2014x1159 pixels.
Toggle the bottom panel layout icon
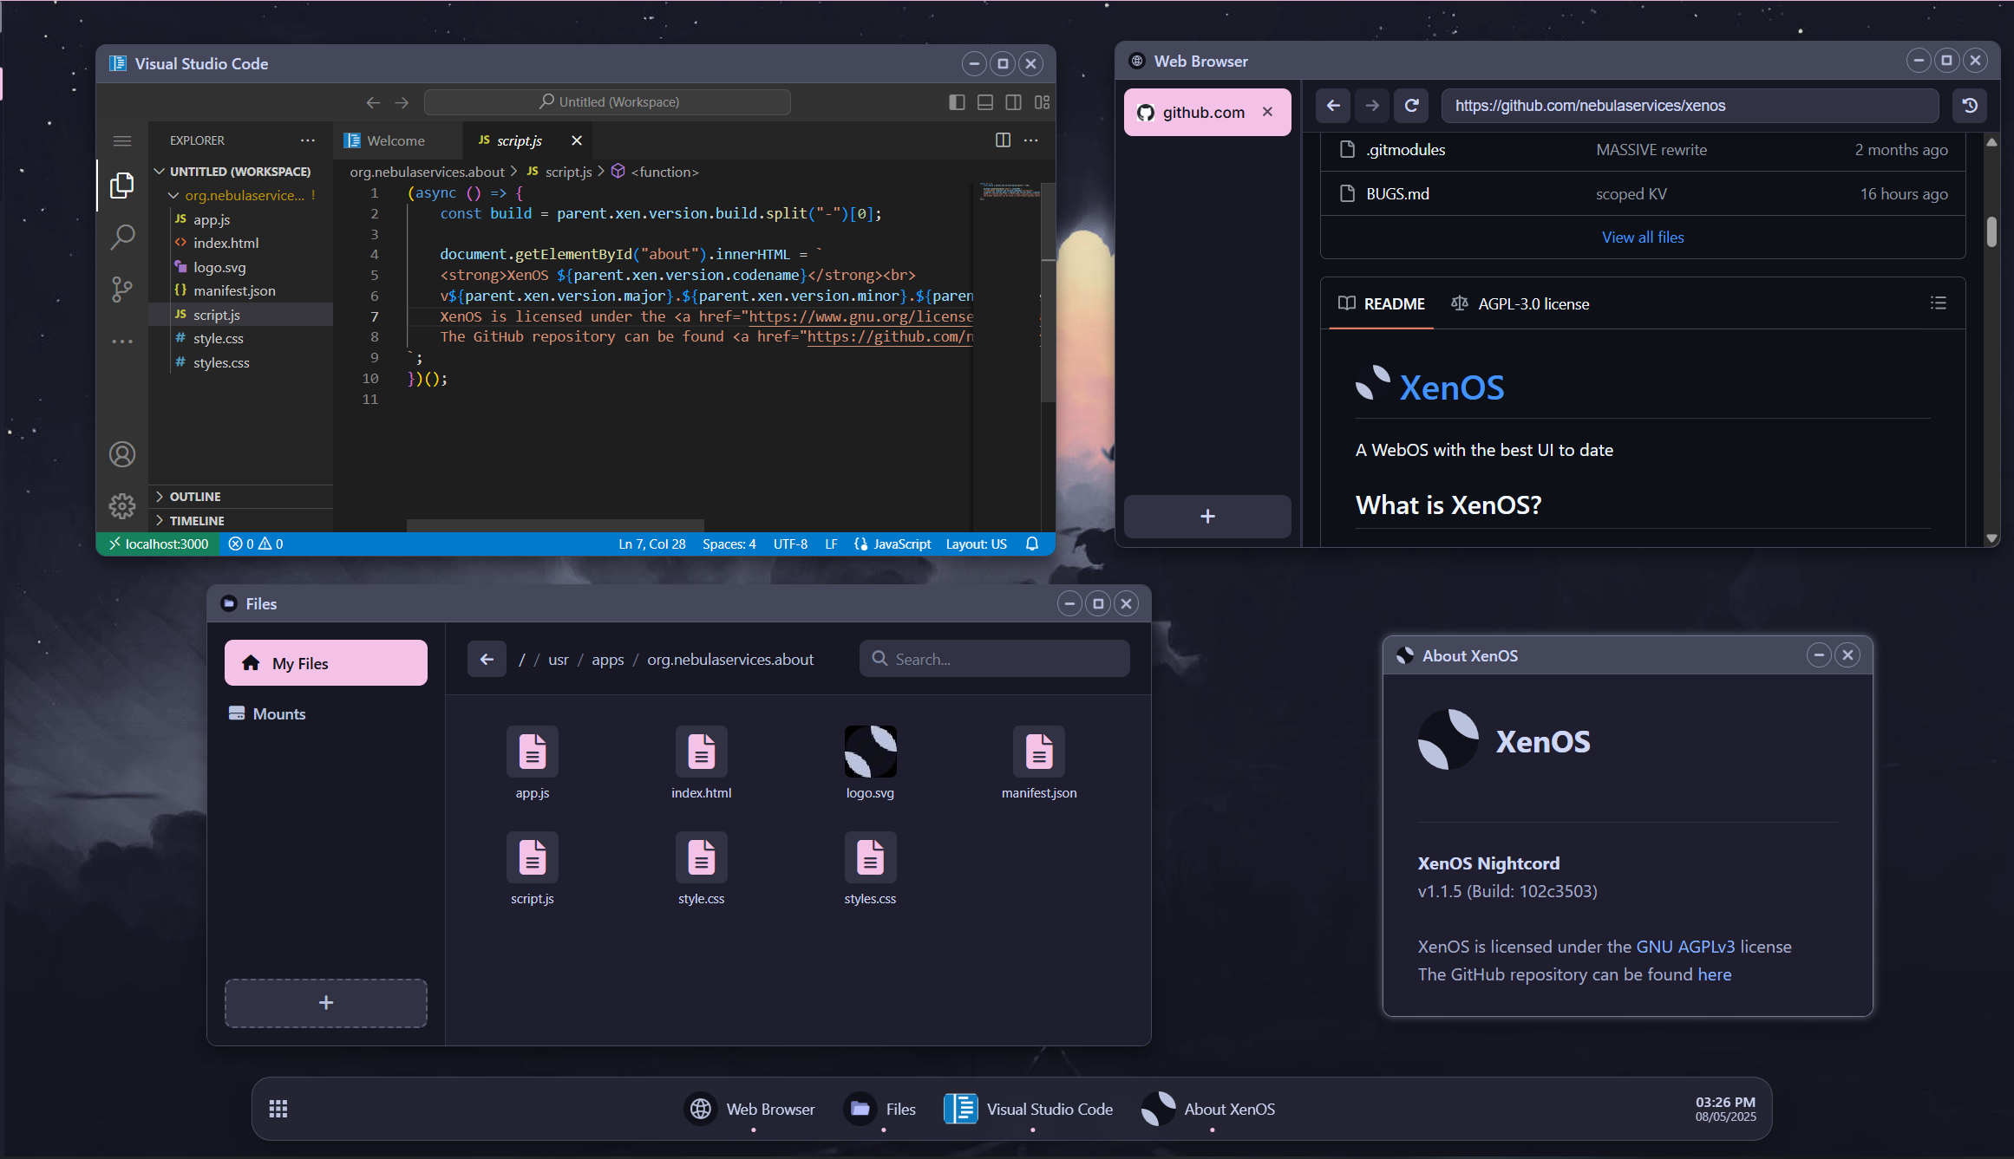pos(985,102)
